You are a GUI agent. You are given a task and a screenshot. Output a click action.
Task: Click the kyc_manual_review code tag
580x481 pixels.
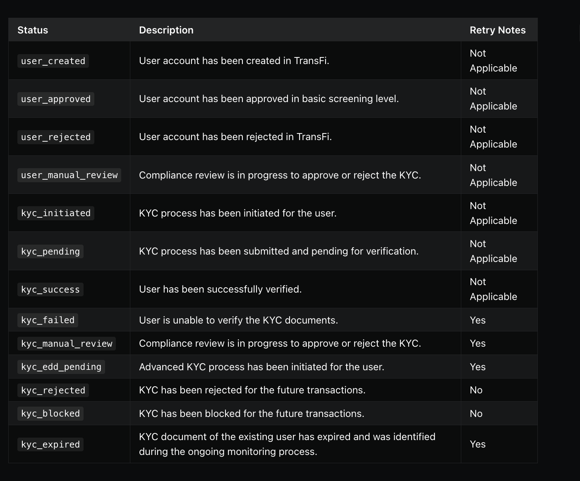coord(67,343)
